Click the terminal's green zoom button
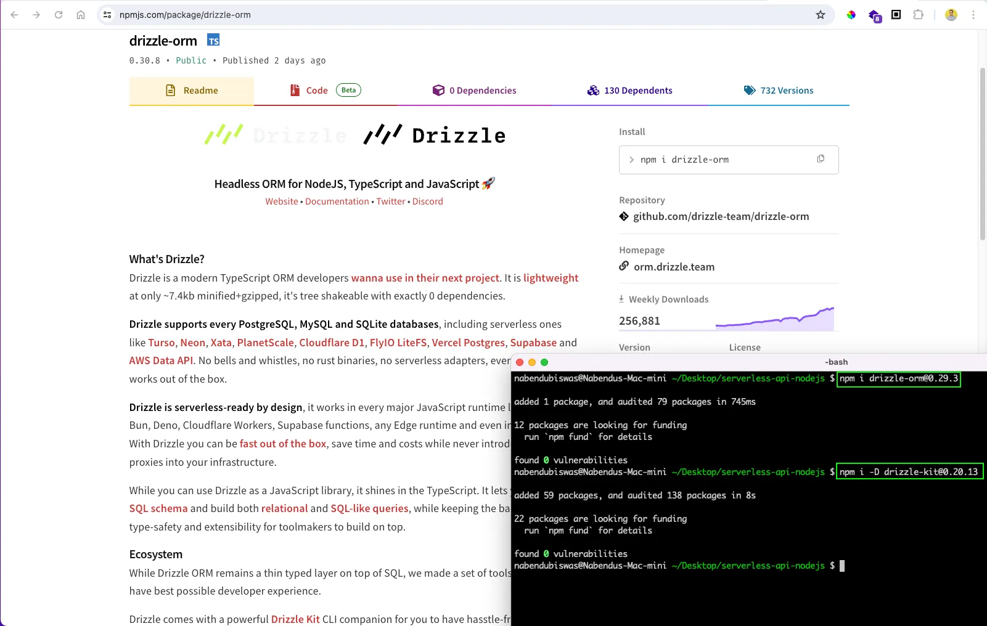Viewport: 987px width, 626px height. pos(544,362)
